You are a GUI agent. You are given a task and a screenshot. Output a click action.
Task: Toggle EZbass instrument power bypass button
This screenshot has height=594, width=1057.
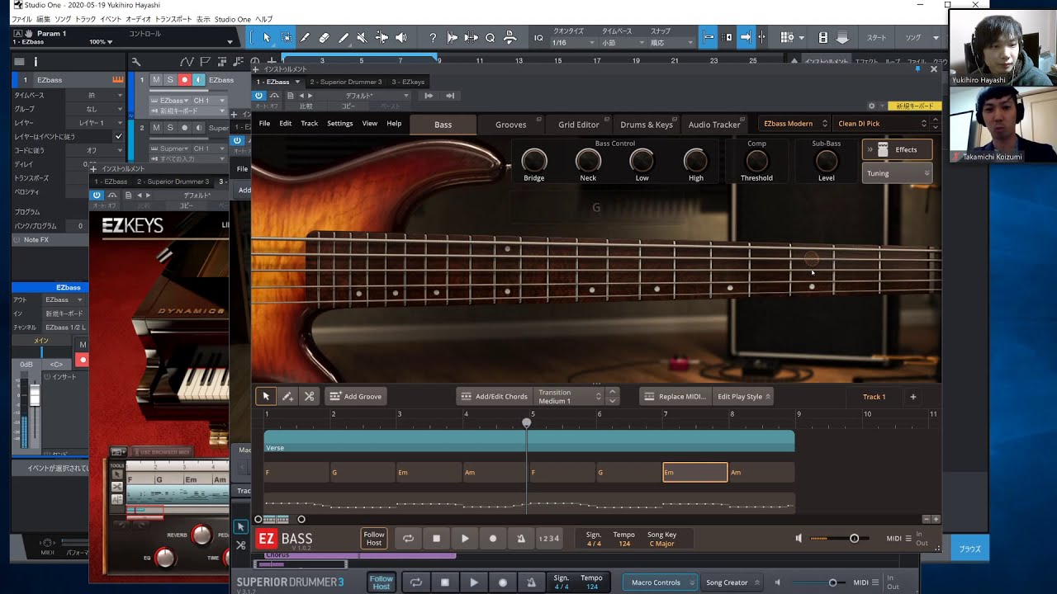259,96
